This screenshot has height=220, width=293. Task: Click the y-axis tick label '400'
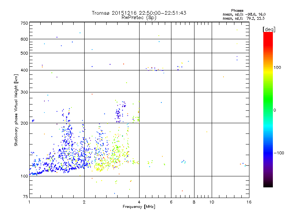[x=24, y=70]
